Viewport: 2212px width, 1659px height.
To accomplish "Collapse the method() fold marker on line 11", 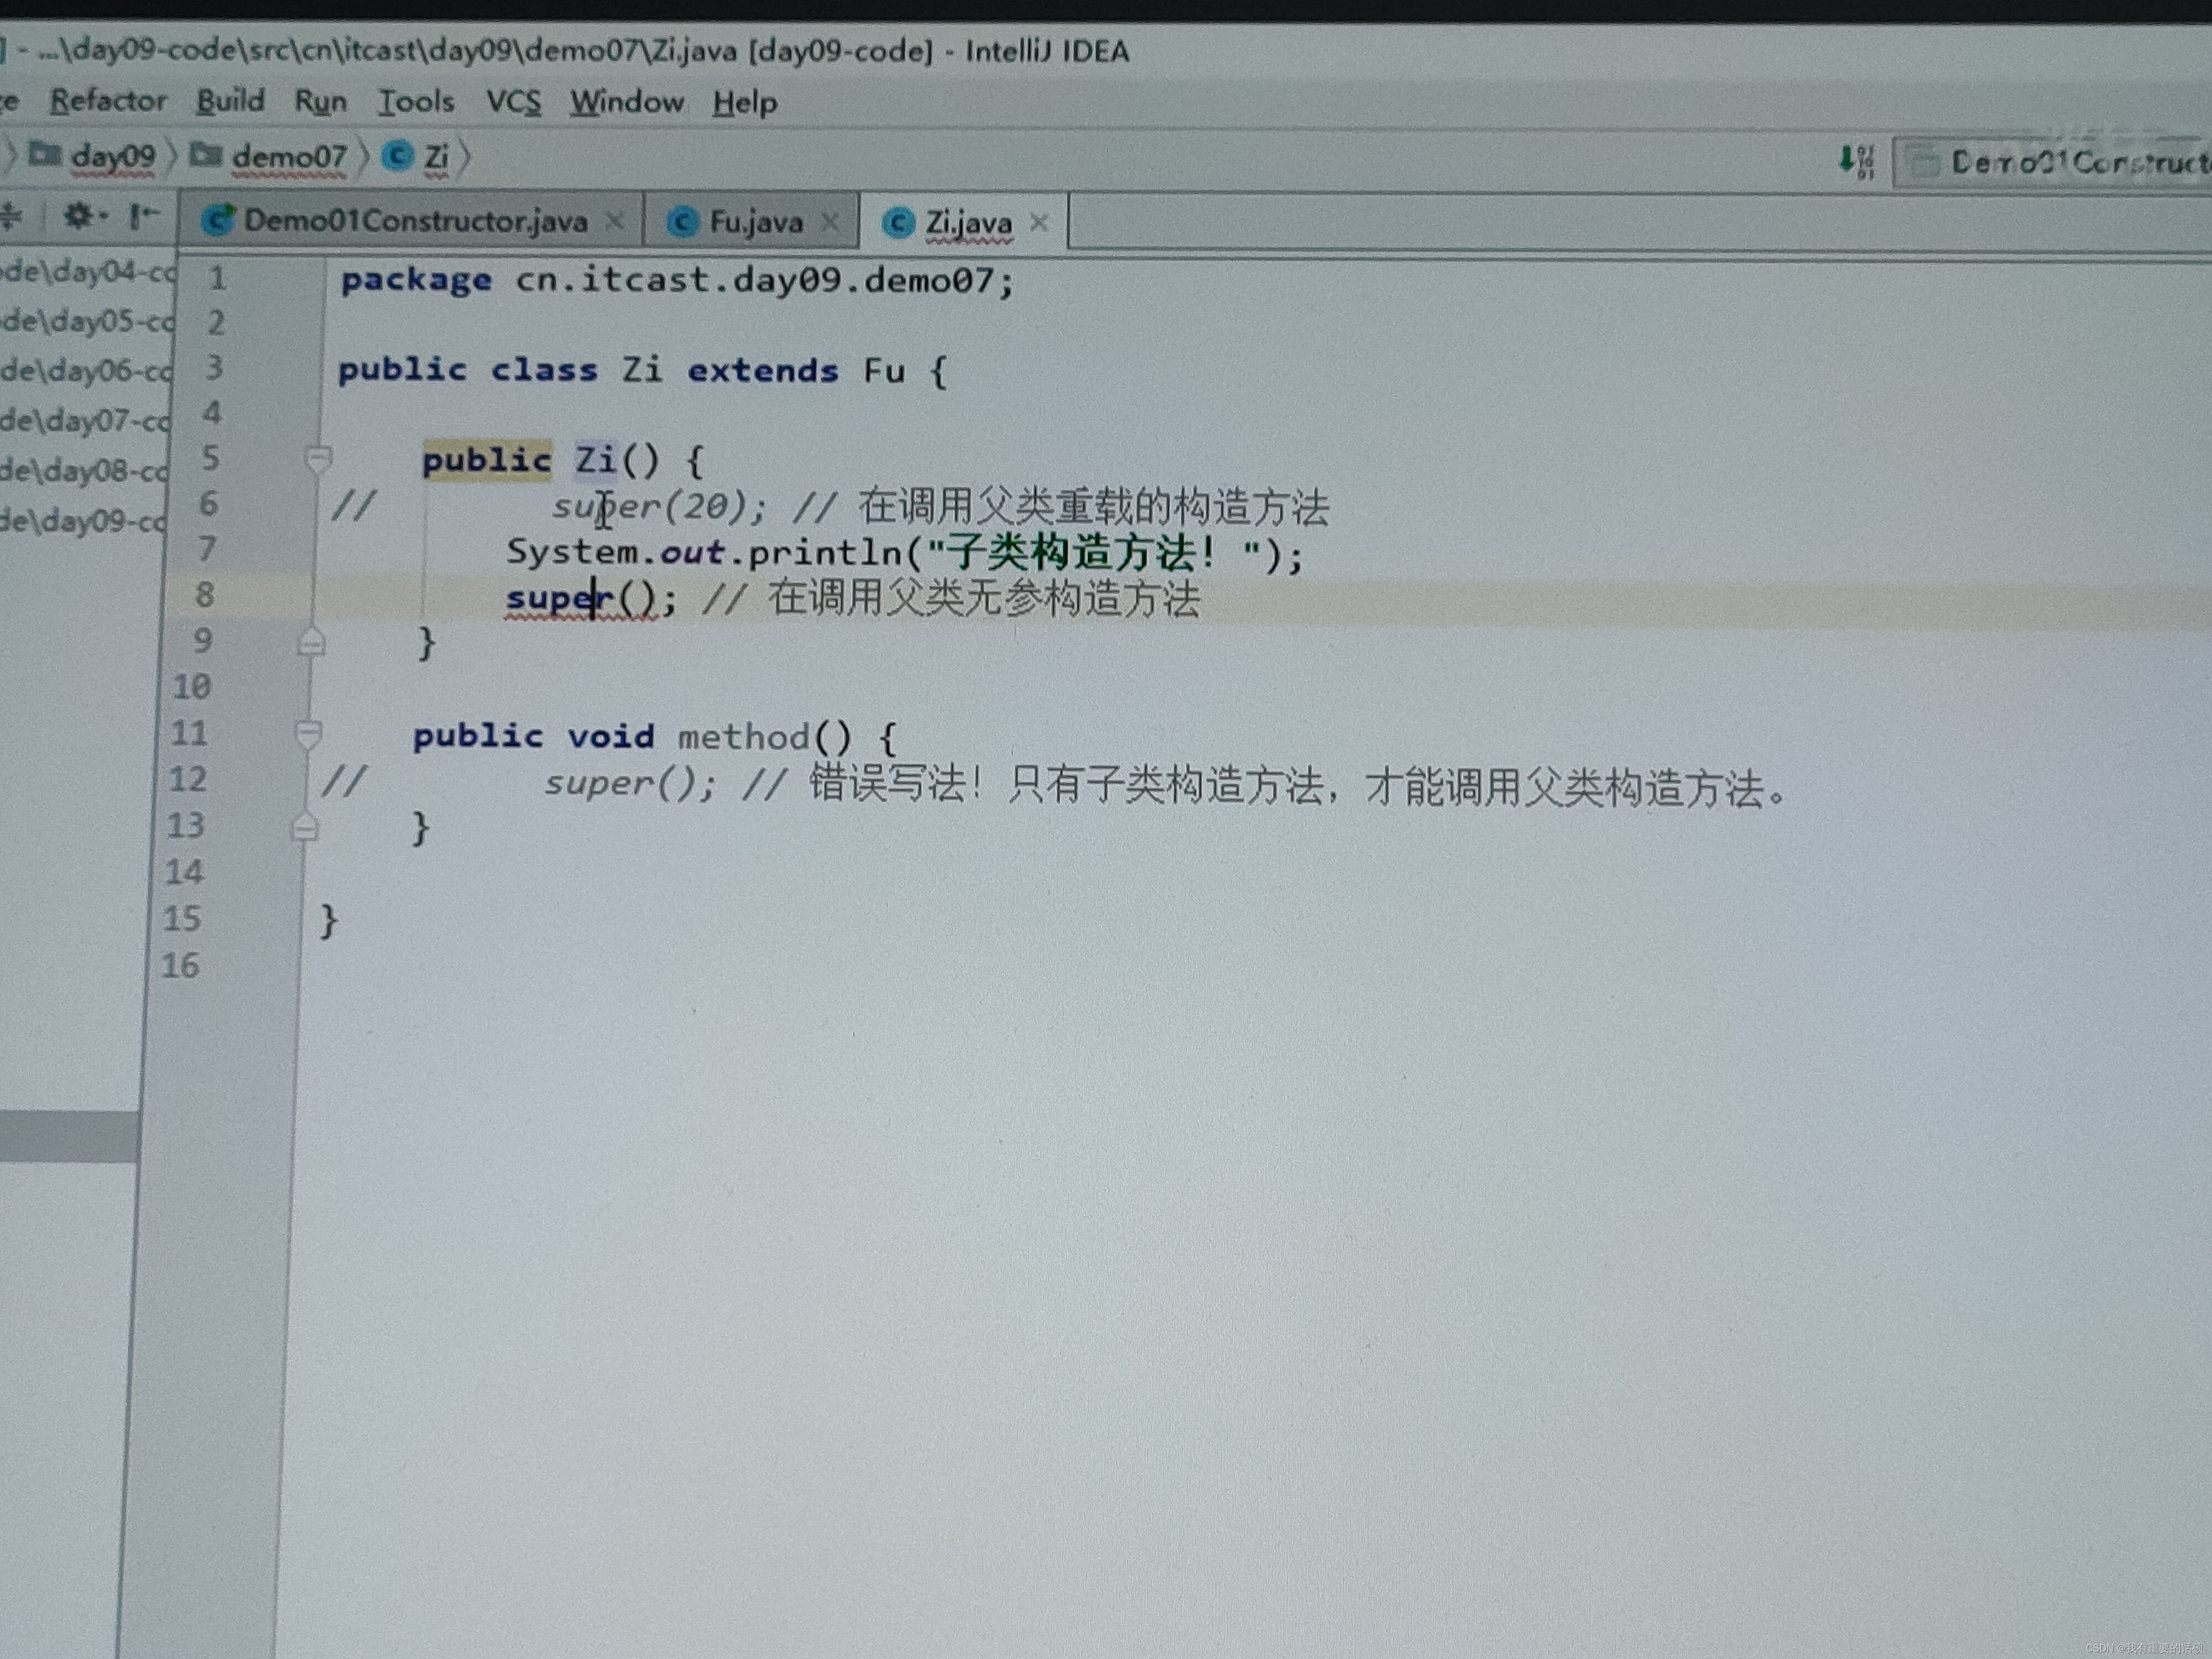I will pyautogui.click(x=309, y=735).
